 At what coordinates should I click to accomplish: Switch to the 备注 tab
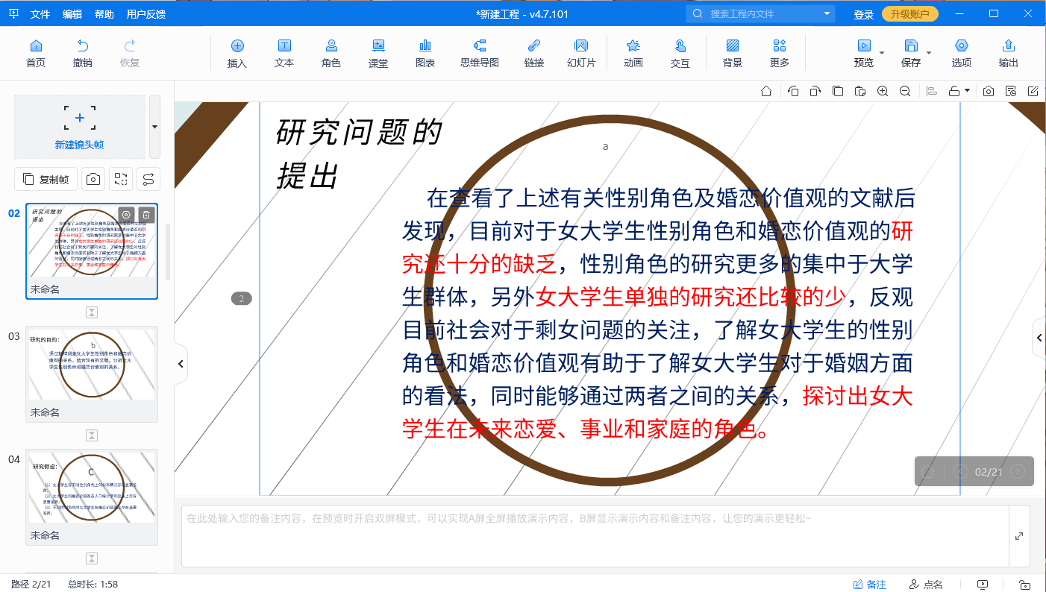[x=869, y=585]
